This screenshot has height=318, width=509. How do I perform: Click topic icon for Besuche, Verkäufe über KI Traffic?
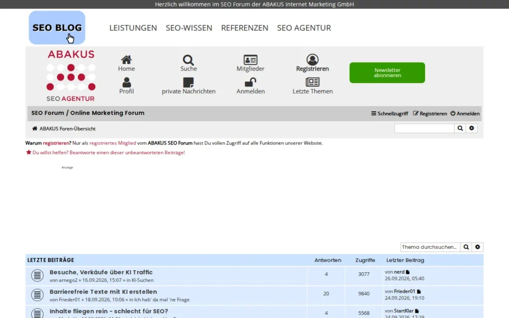coord(37,275)
